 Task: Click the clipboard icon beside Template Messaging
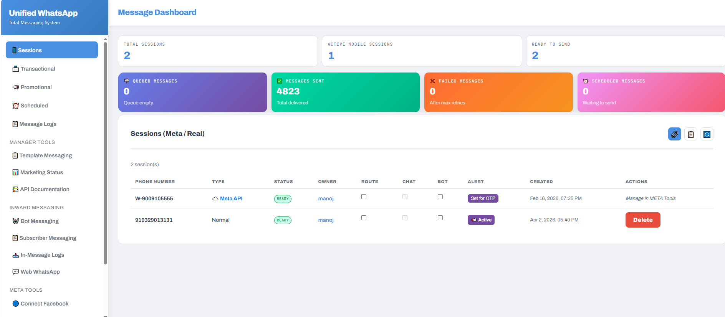[15, 155]
